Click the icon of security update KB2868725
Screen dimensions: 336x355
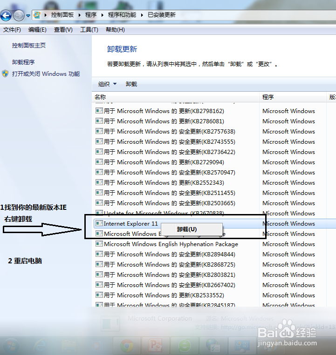99,264
